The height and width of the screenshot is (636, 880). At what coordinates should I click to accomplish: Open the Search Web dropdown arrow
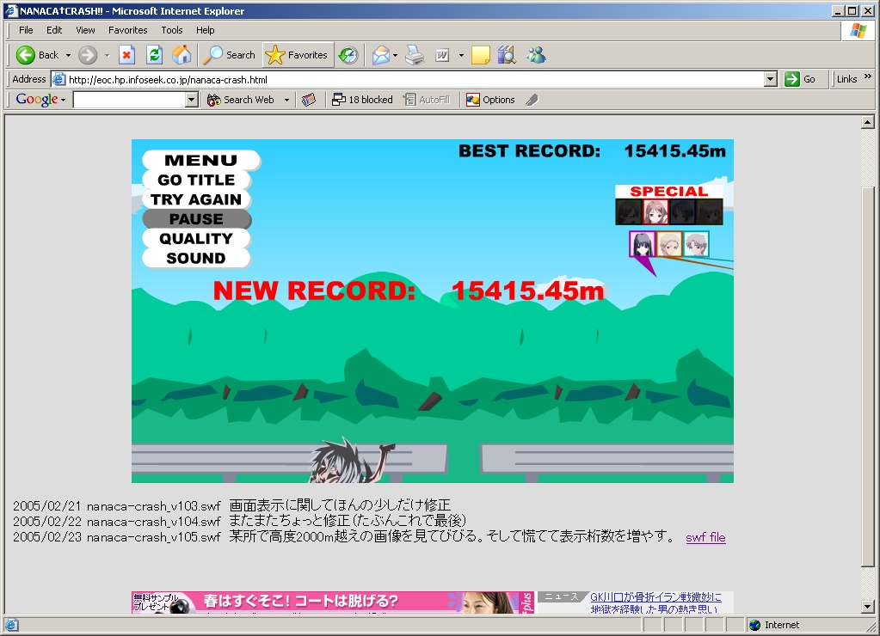click(x=286, y=100)
